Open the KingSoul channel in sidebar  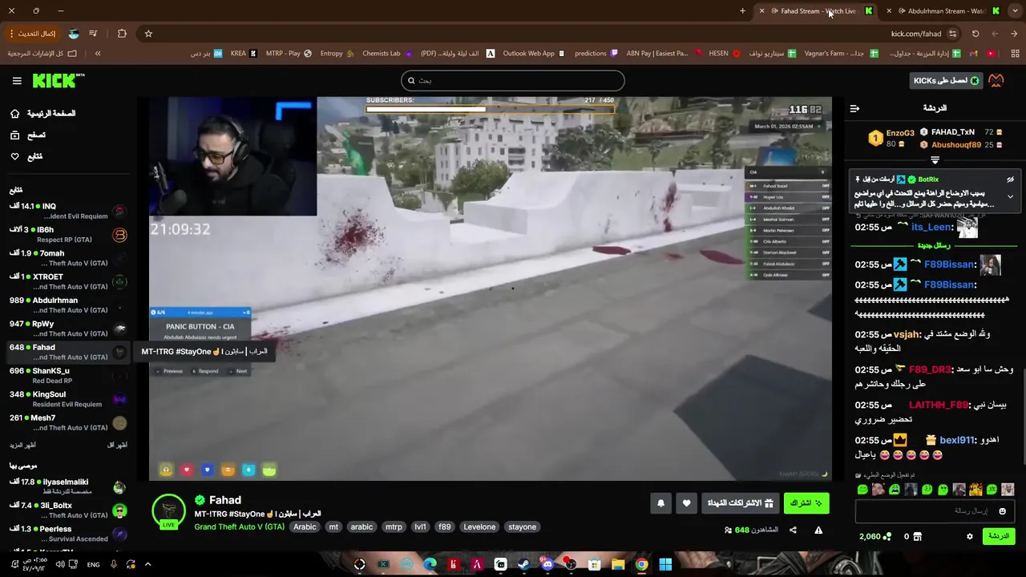(68, 399)
